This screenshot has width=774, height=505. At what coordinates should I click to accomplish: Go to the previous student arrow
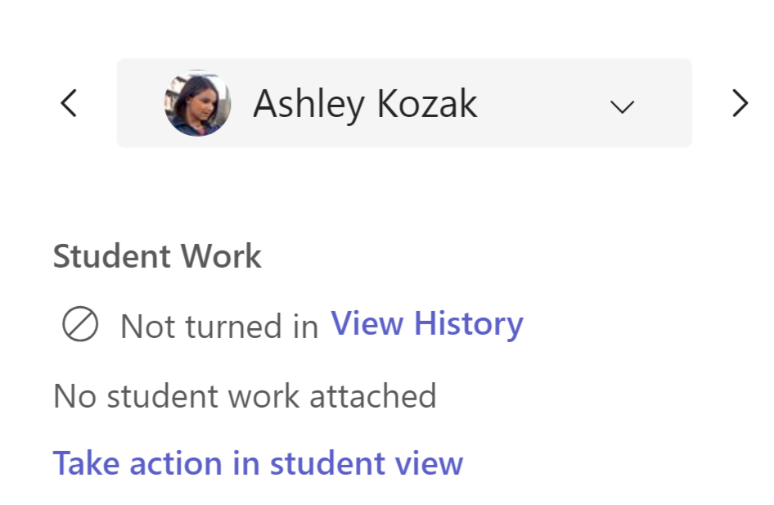tap(69, 103)
